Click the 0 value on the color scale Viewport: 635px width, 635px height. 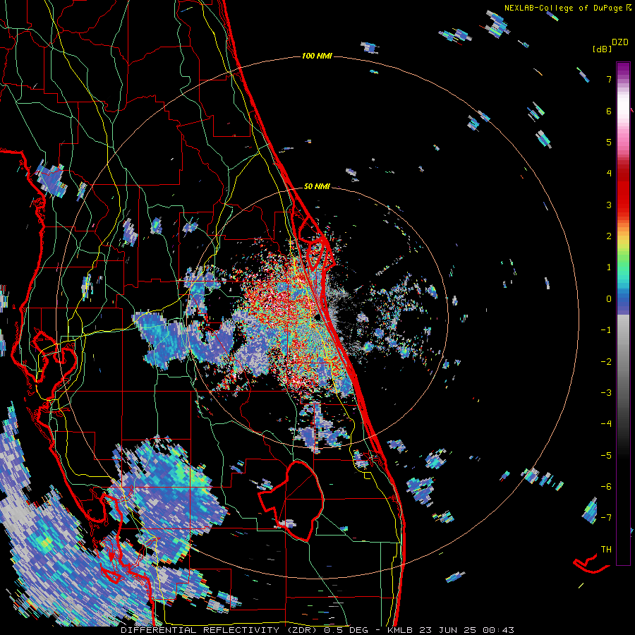point(609,299)
